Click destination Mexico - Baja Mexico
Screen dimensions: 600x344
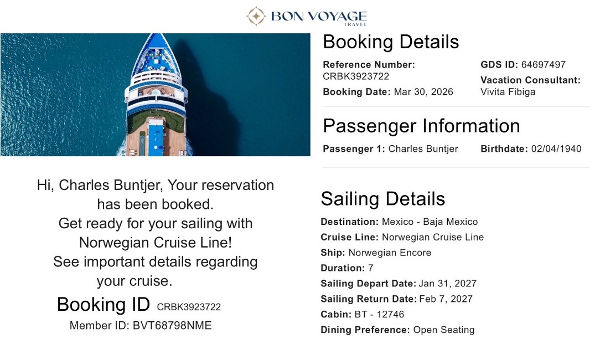[430, 222]
